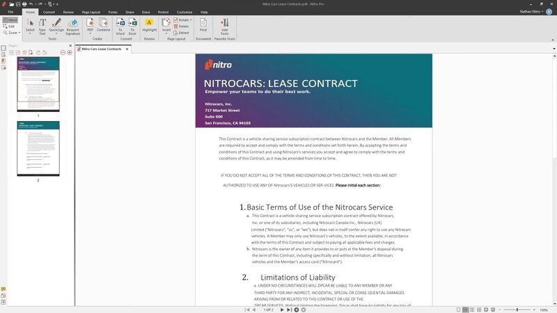Image resolution: width=557 pixels, height=313 pixels.
Task: Open the File menu
Action: point(10,12)
